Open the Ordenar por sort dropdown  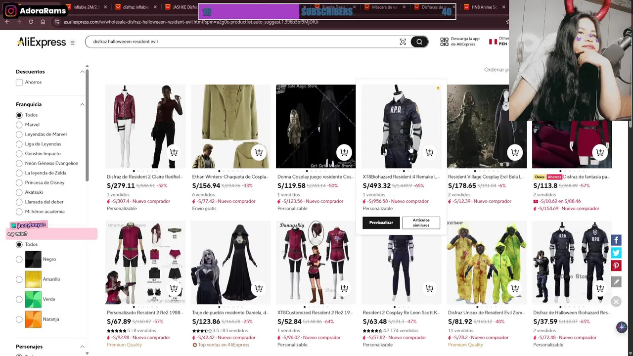[x=496, y=70]
